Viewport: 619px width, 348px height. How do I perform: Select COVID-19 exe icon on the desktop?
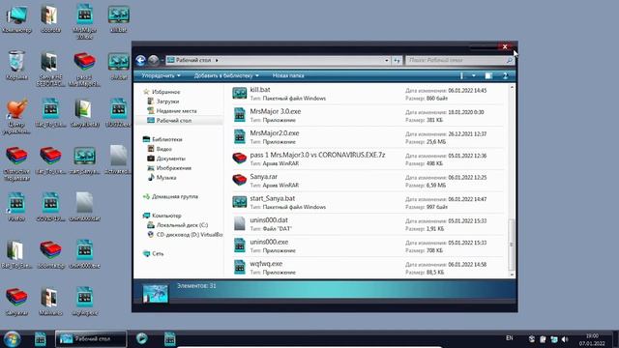point(50,204)
